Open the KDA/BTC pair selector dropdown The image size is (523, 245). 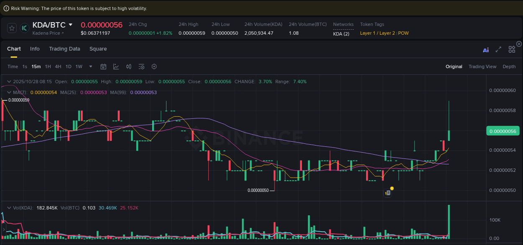71,25
